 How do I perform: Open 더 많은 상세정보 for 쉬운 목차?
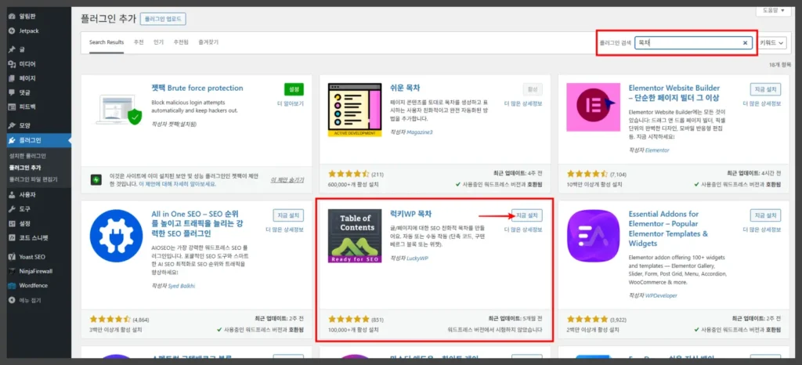click(523, 103)
